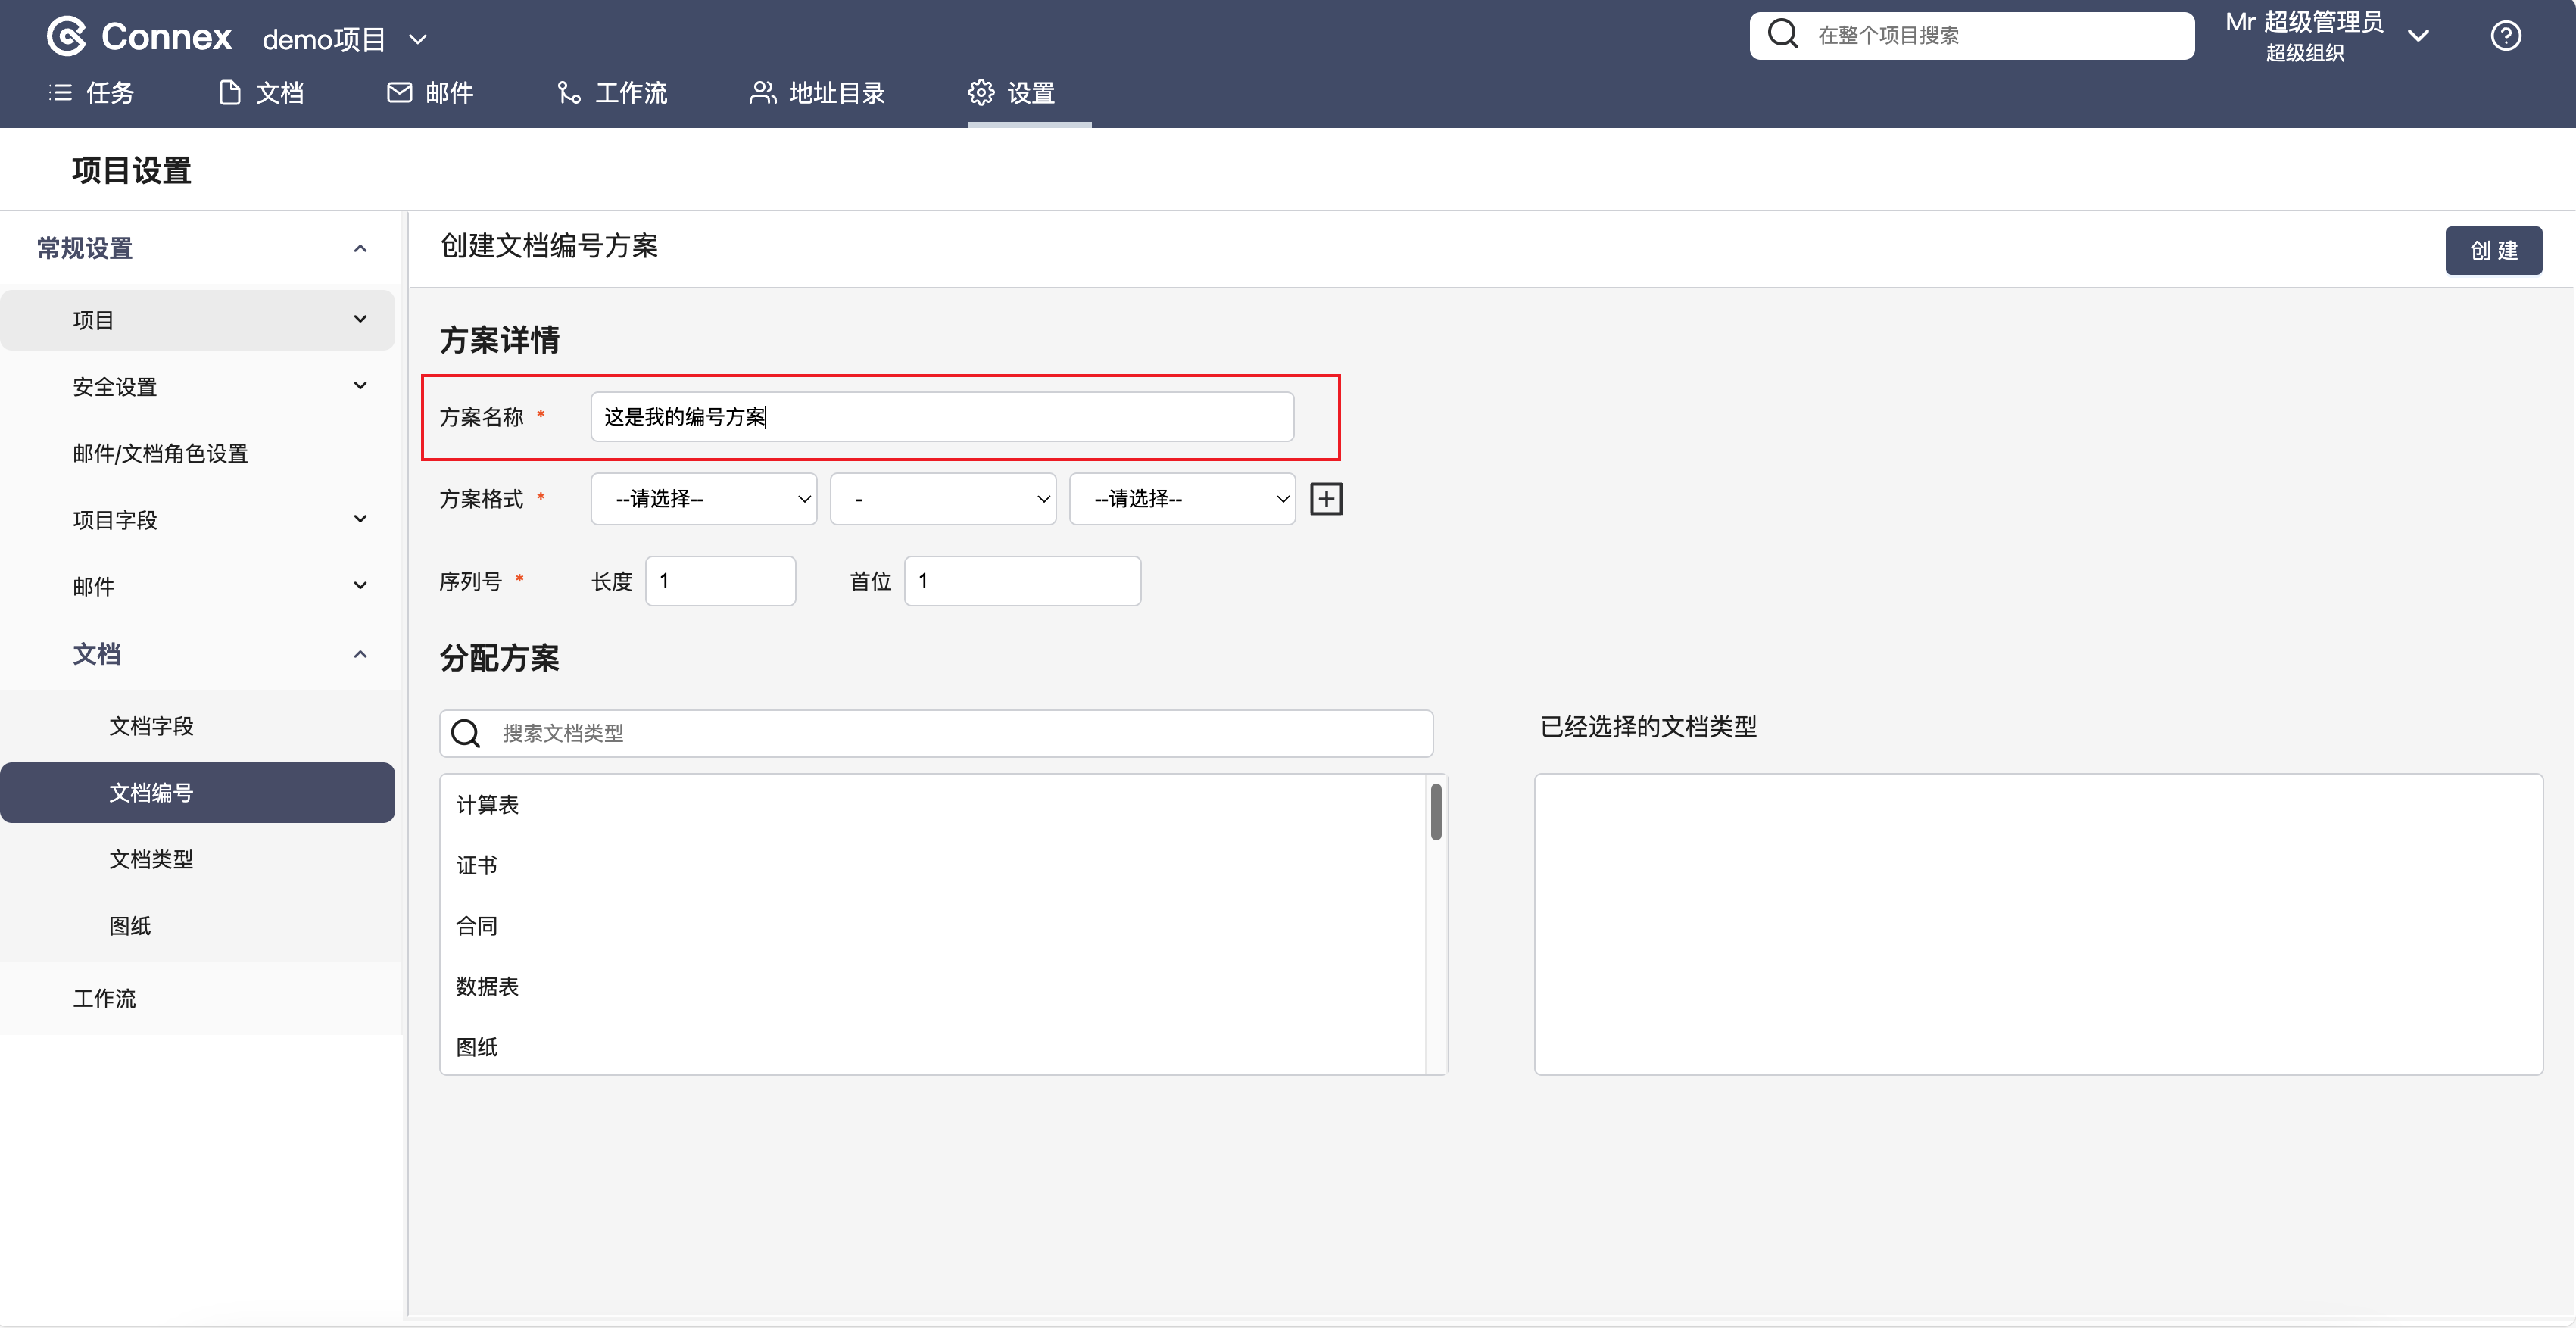Screen dimensions: 2576x1328
Task: Click the global search magnifier icon
Action: click(1782, 35)
